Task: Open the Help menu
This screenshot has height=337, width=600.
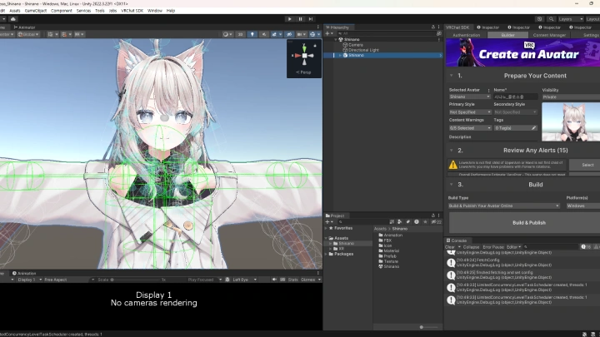Action: [x=171, y=11]
